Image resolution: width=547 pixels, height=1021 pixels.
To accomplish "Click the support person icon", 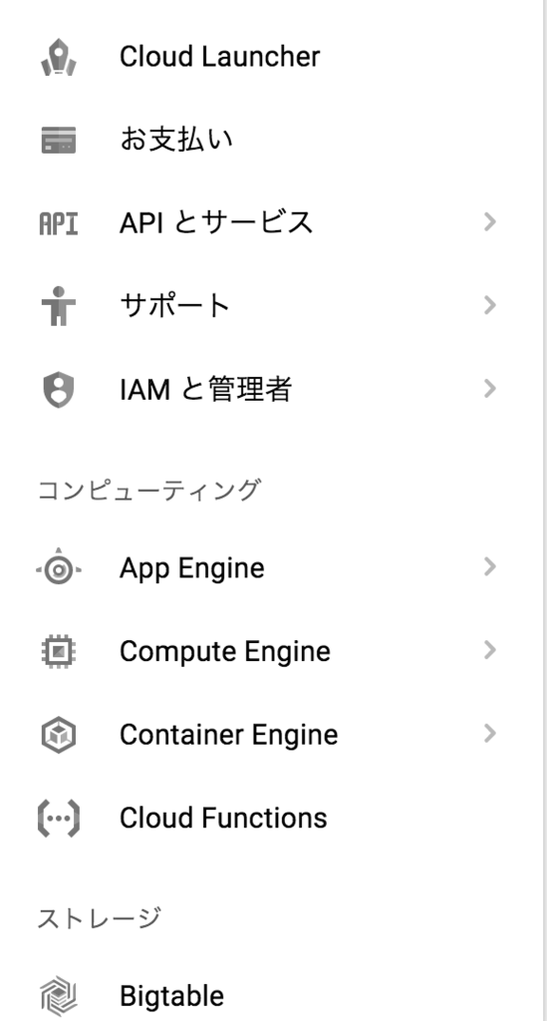I will (59, 305).
